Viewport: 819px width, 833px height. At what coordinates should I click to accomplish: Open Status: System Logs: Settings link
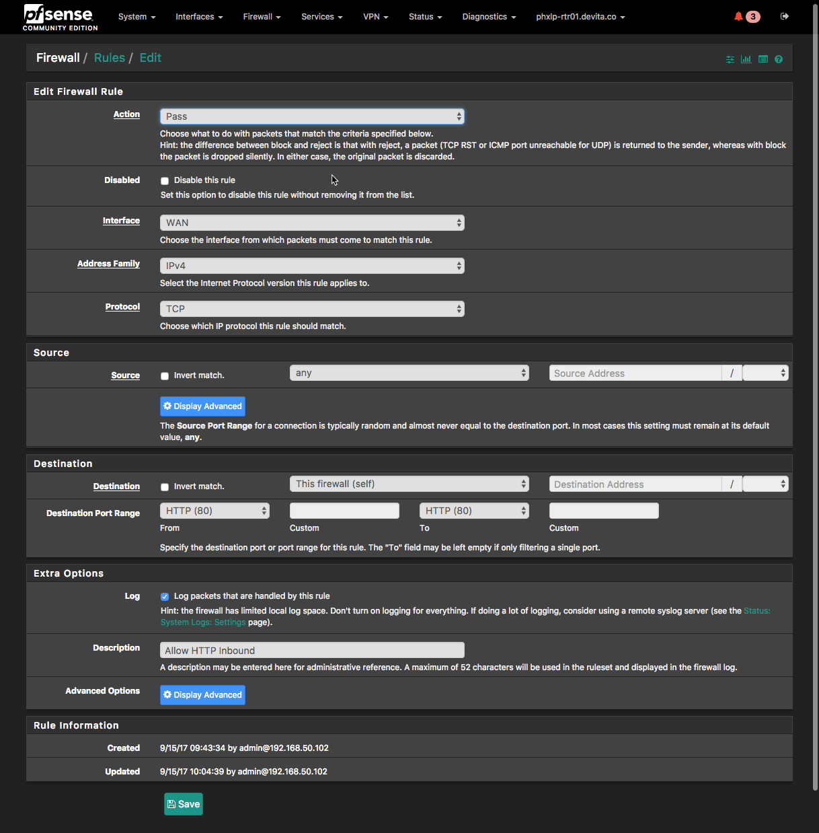pos(203,622)
